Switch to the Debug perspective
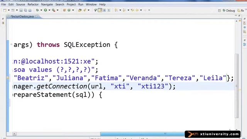247x139 pixels. [x=229, y=10]
